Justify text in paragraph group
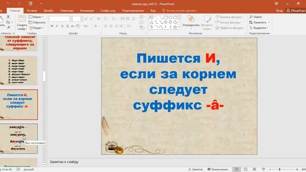Viewport: 306px width, 172px height. pos(121,26)
